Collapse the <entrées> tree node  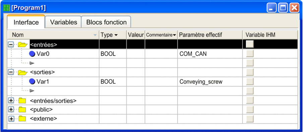11,45
